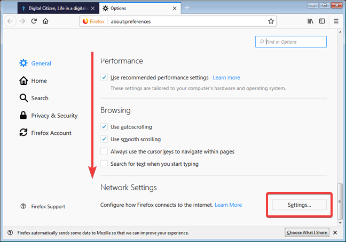
Task: Open a new tab with plus button
Action: tap(187, 7)
